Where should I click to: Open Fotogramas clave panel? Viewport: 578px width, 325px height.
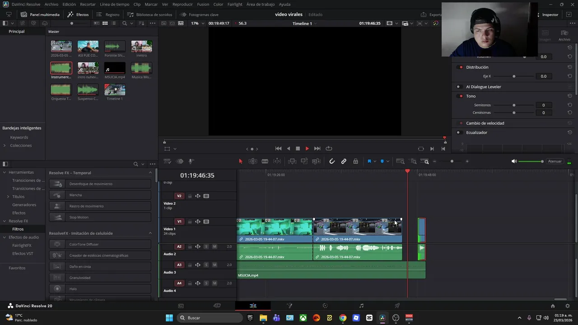point(199,14)
